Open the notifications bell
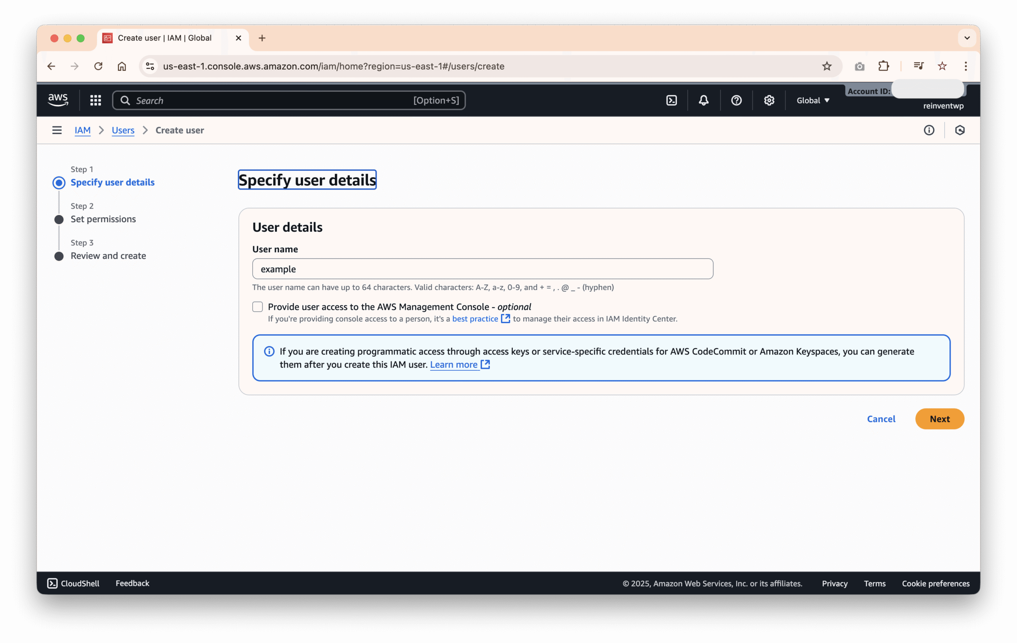This screenshot has width=1017, height=643. 703,100
